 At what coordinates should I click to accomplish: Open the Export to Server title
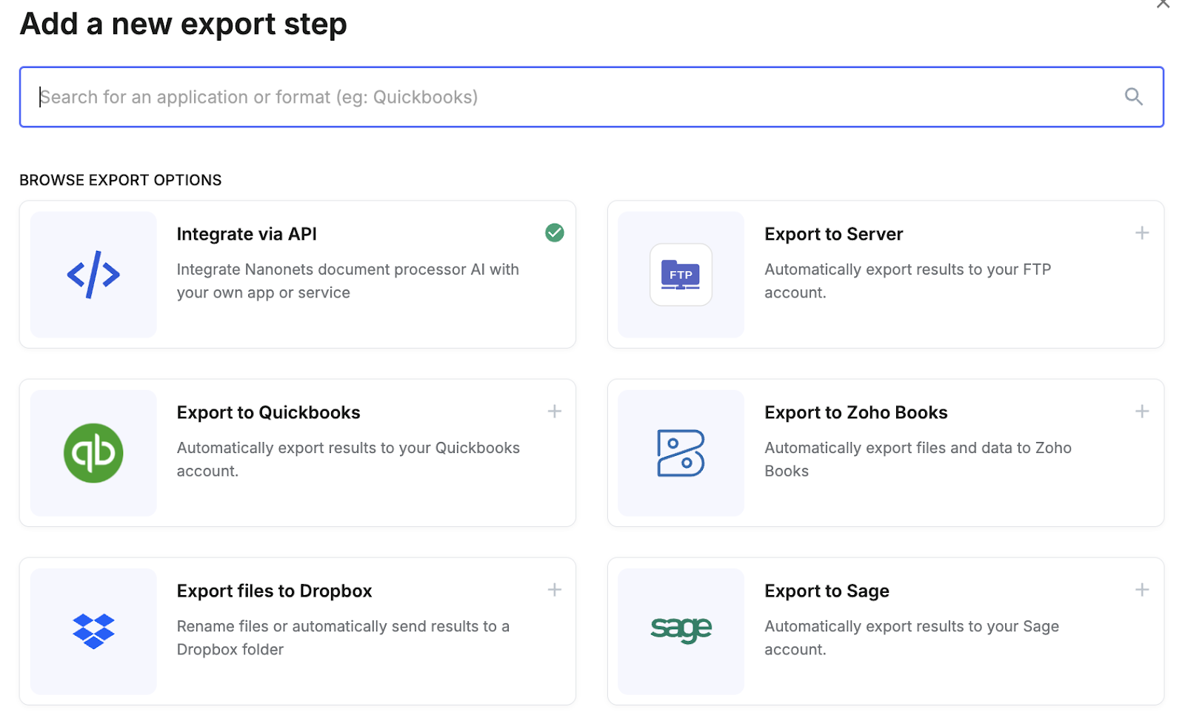[x=833, y=234]
